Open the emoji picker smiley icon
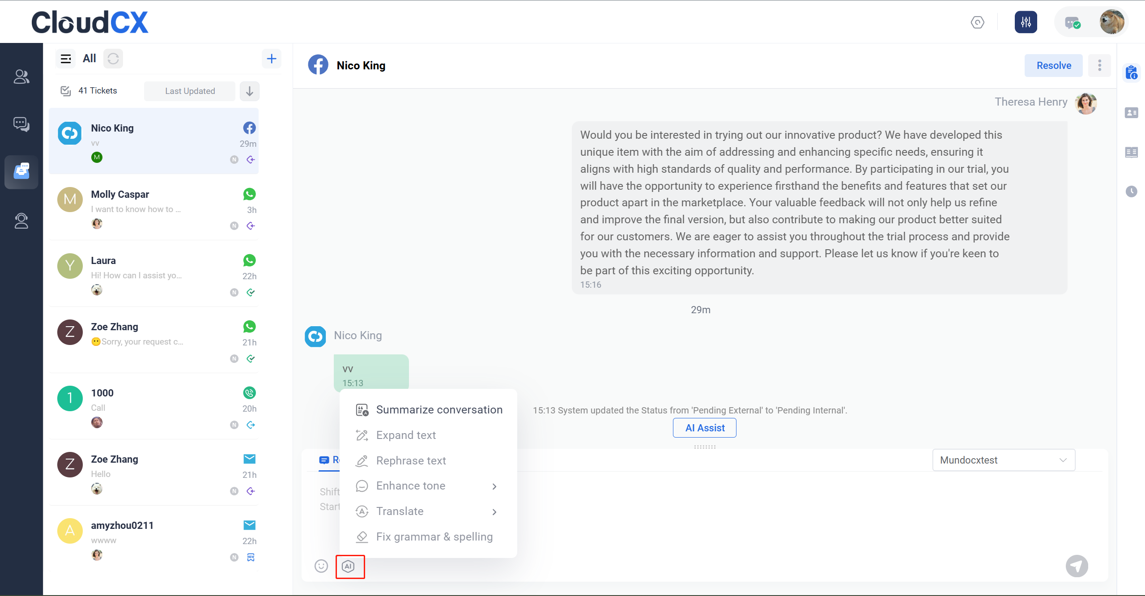This screenshot has width=1145, height=596. (321, 566)
